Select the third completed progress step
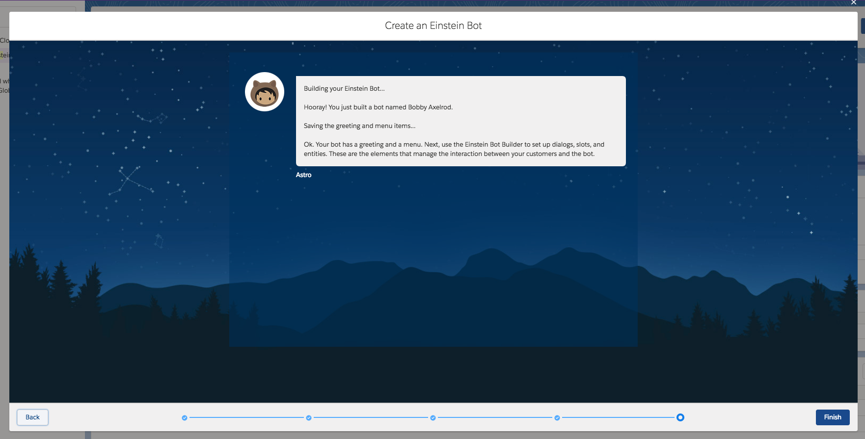This screenshot has height=439, width=865. tap(433, 418)
